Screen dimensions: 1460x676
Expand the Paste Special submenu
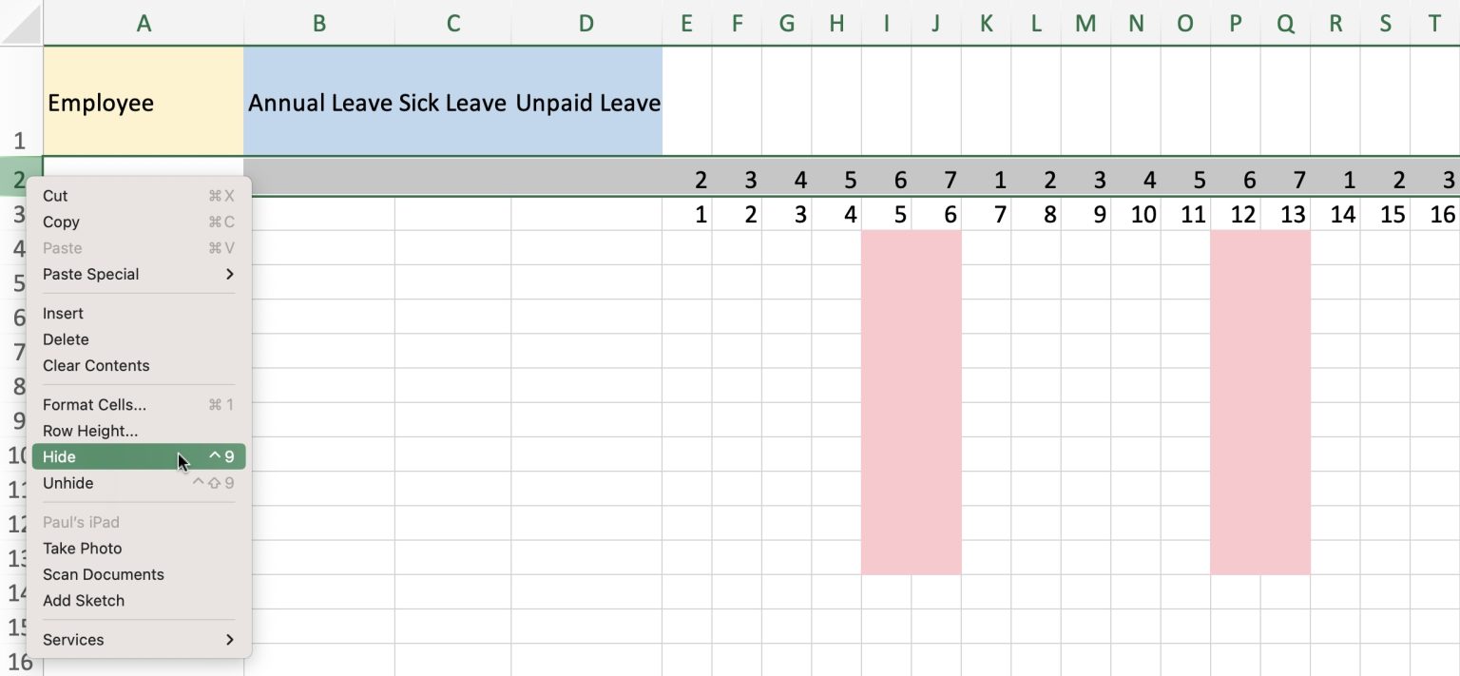click(90, 274)
